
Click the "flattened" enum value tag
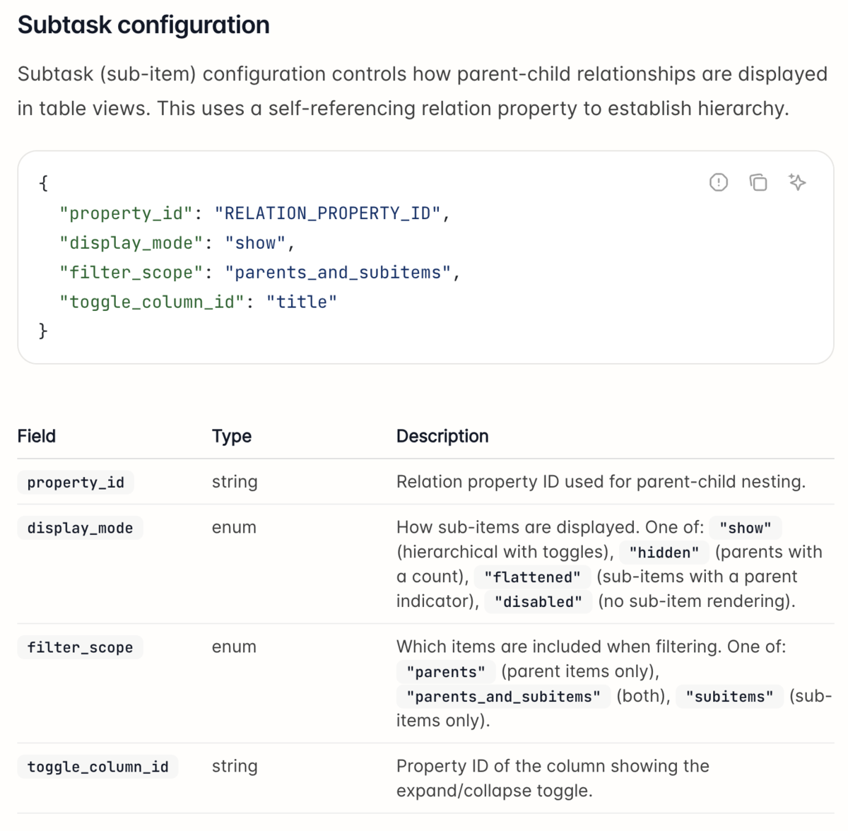(532, 577)
